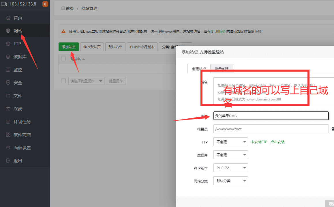This screenshot has width=334, height=207.
Task: Click the 根目录 input showing /www/wwwroot
Action: [x=271, y=129]
